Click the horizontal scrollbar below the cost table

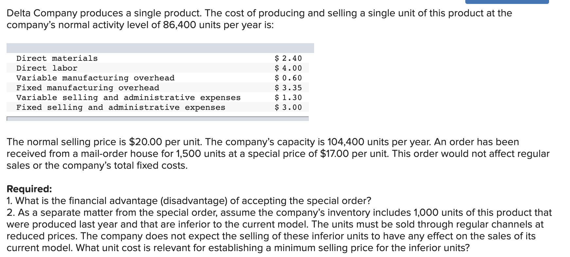tap(157, 119)
